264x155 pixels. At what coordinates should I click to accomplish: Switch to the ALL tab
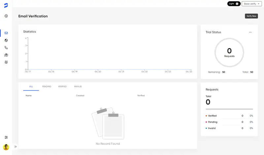point(31,87)
